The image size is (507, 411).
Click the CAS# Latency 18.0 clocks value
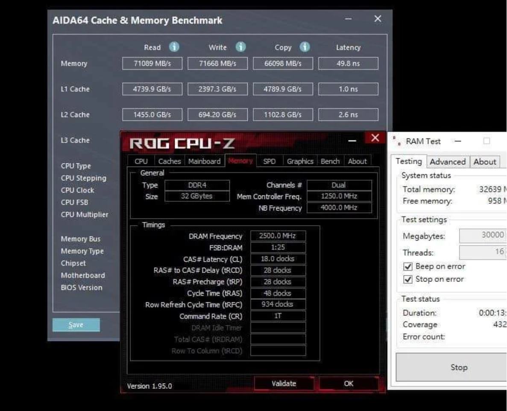tap(278, 259)
